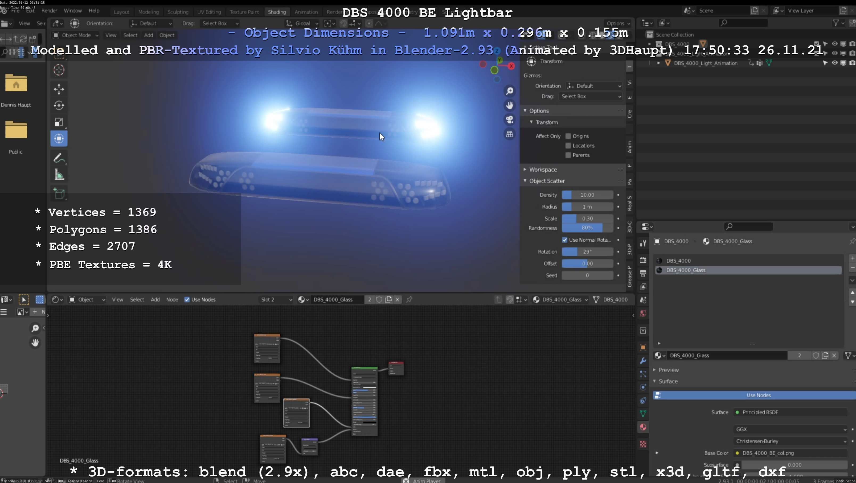
Task: Open the Slot 2 dropdown
Action: [x=276, y=300]
